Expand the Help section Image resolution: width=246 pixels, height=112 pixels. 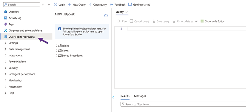click(x=5, y=93)
